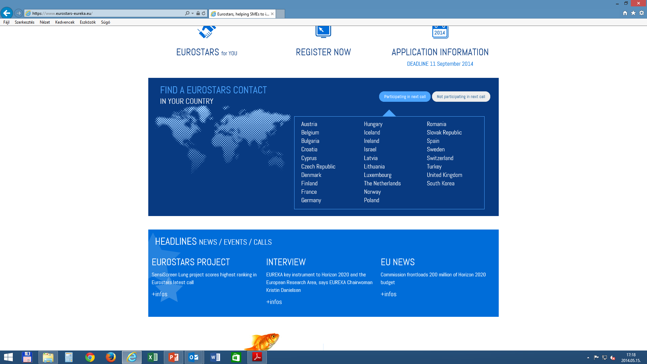The image size is (647, 364).
Task: Launch Calculator from taskbar
Action: click(x=69, y=357)
